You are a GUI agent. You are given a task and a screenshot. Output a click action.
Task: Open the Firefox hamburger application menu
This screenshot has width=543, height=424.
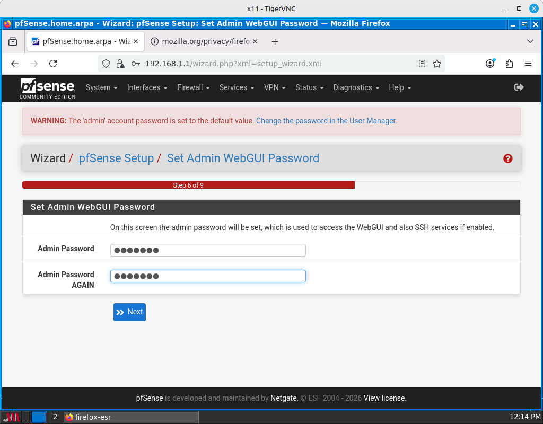tap(528, 64)
